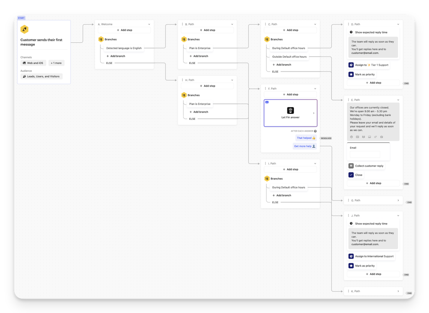Click drag handle dots of D. Path
The width and height of the screenshot is (429, 313).
(348, 24)
